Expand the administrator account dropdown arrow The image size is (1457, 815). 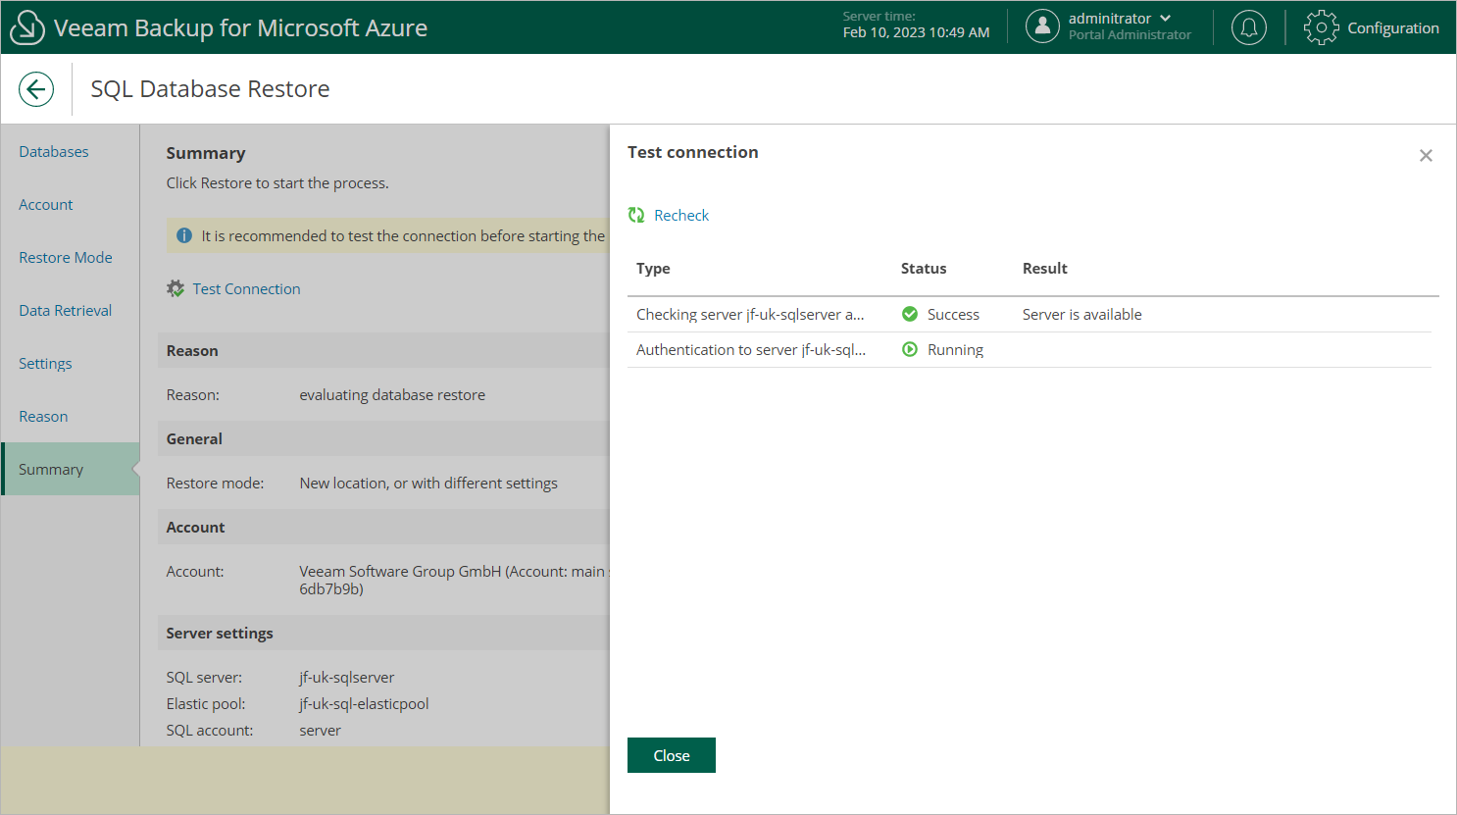click(1166, 19)
